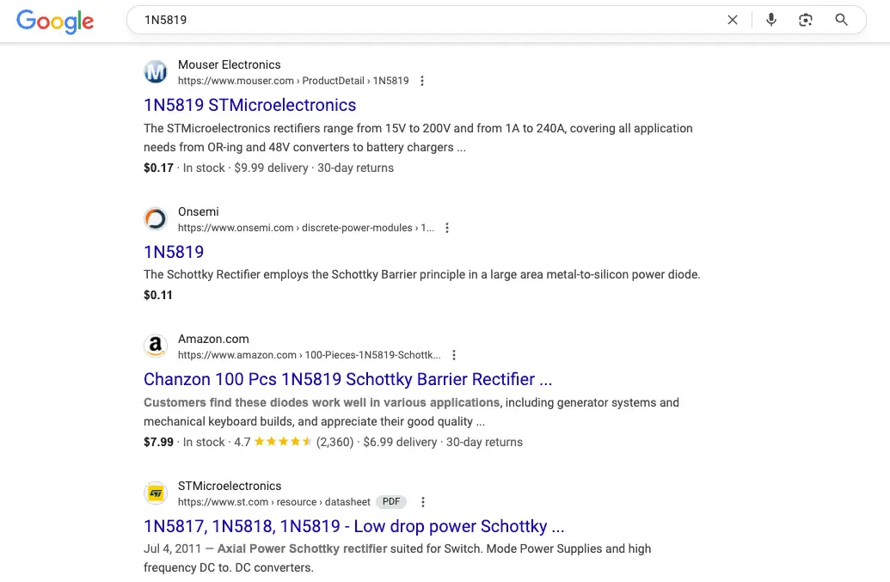Open the "1N5819 STMicroelectronics" result link
890x582 pixels.
249,105
